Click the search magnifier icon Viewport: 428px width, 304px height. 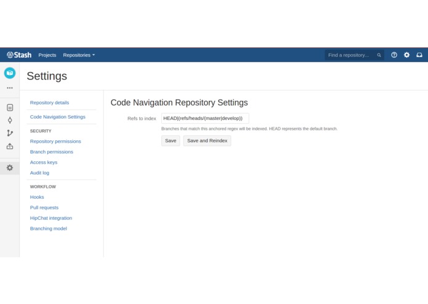point(379,55)
